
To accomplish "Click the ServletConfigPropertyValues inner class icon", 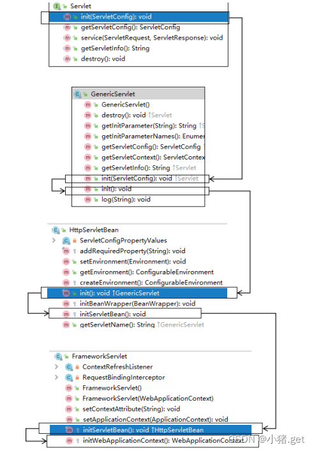I will 66,240.
